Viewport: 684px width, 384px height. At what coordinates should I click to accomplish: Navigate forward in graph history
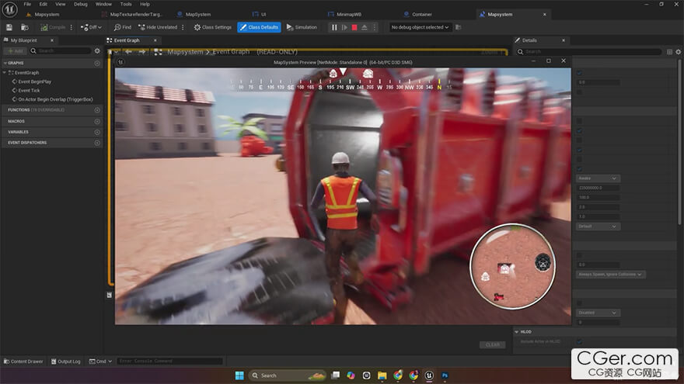pyautogui.click(x=141, y=52)
